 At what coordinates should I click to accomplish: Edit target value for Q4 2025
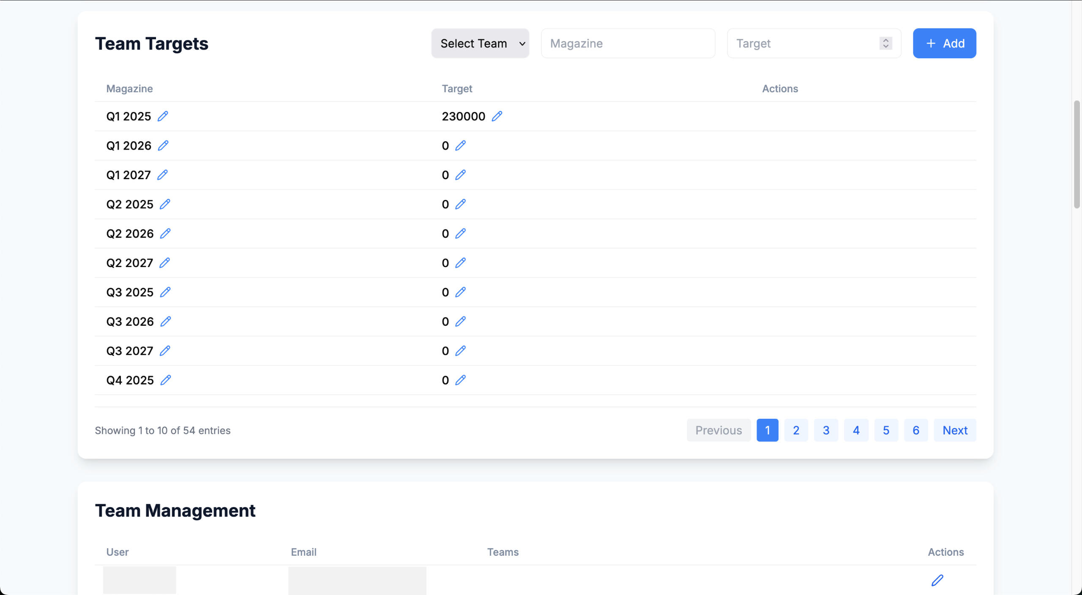(x=460, y=380)
